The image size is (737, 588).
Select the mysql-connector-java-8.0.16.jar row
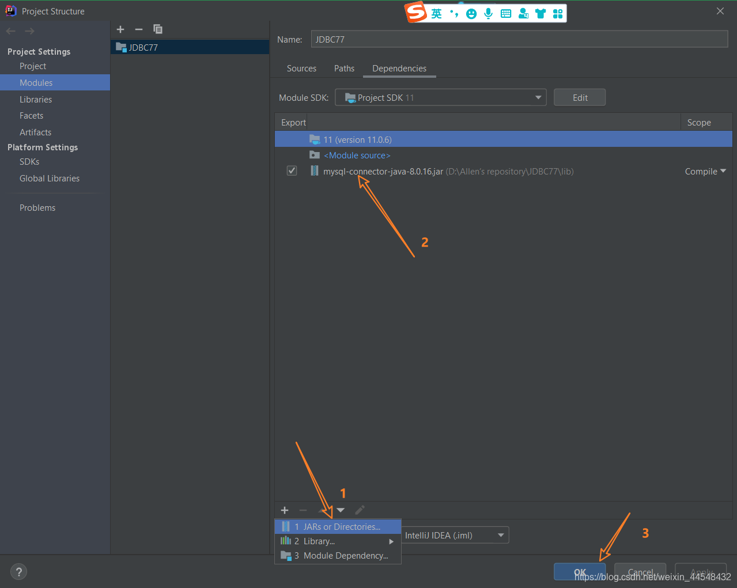504,171
